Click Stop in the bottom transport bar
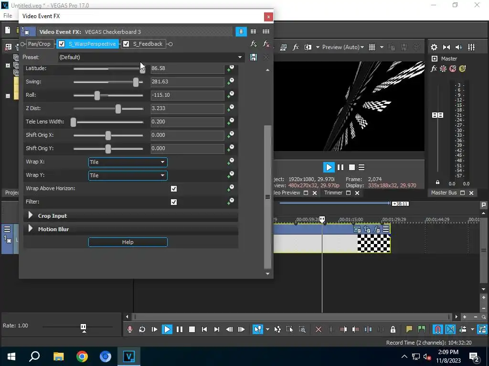This screenshot has height=366, width=489. pos(192,329)
